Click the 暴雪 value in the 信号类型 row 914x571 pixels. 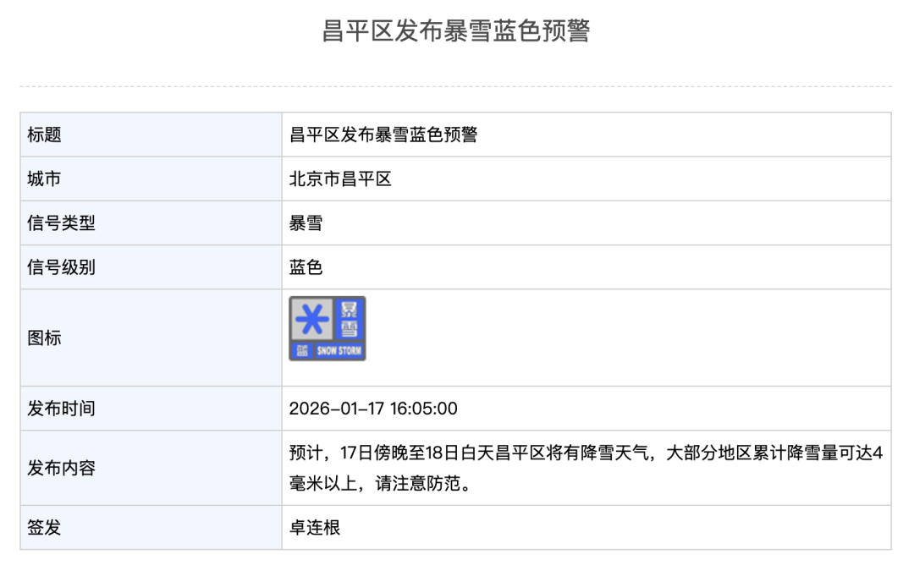[306, 223]
